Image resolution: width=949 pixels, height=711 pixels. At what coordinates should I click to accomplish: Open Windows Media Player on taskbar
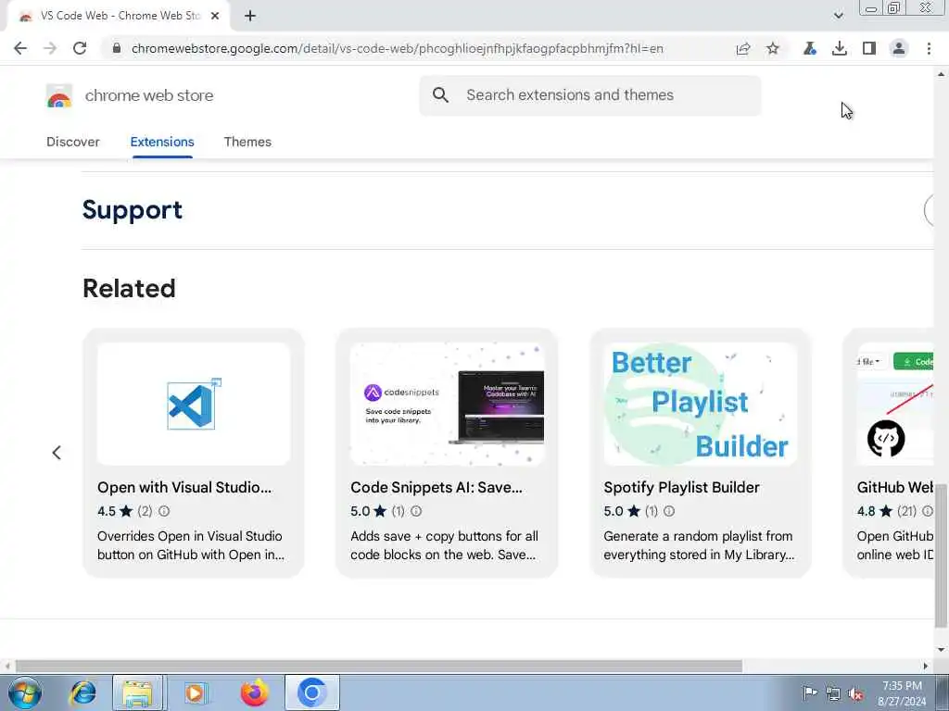pyautogui.click(x=195, y=692)
